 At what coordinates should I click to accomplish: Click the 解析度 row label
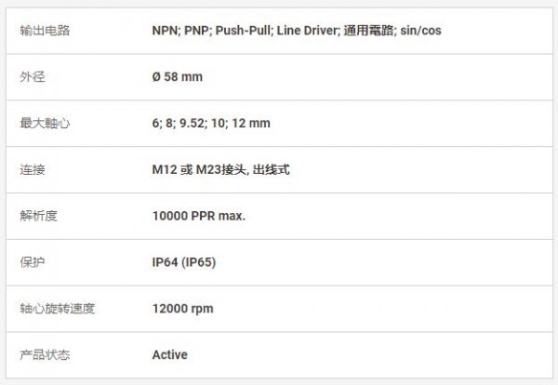click(x=38, y=216)
